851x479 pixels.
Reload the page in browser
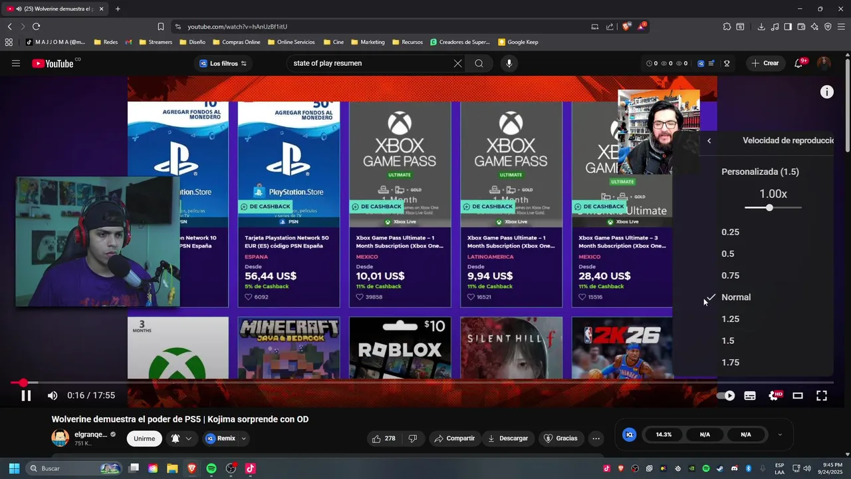click(36, 27)
